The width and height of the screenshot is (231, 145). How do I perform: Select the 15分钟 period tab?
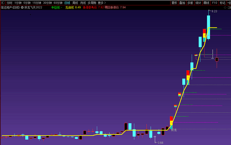click(x=37, y=3)
